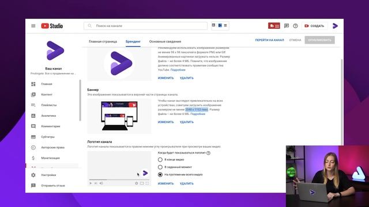Click first small icon right of search bar
369x207 pixels.
pyautogui.click(x=214, y=25)
